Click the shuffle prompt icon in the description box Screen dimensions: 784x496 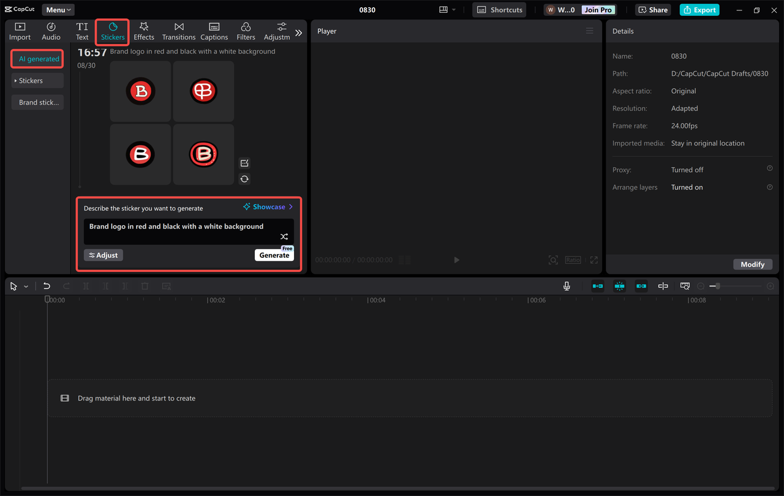point(284,236)
